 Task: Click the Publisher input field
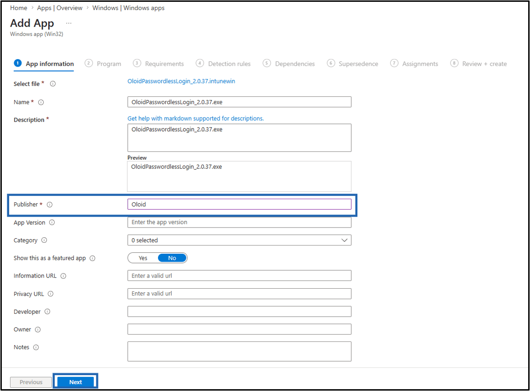pyautogui.click(x=239, y=204)
